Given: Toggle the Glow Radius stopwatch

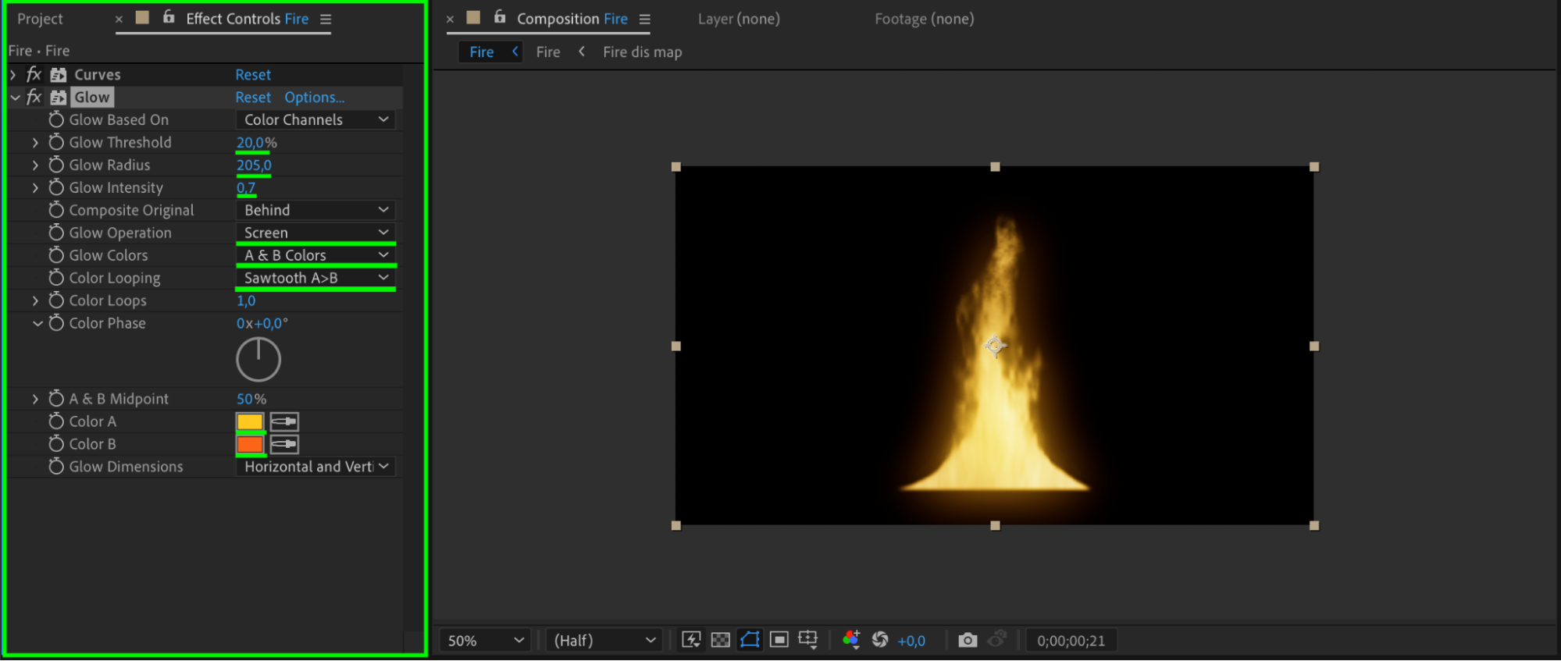Looking at the screenshot, I should tap(56, 165).
